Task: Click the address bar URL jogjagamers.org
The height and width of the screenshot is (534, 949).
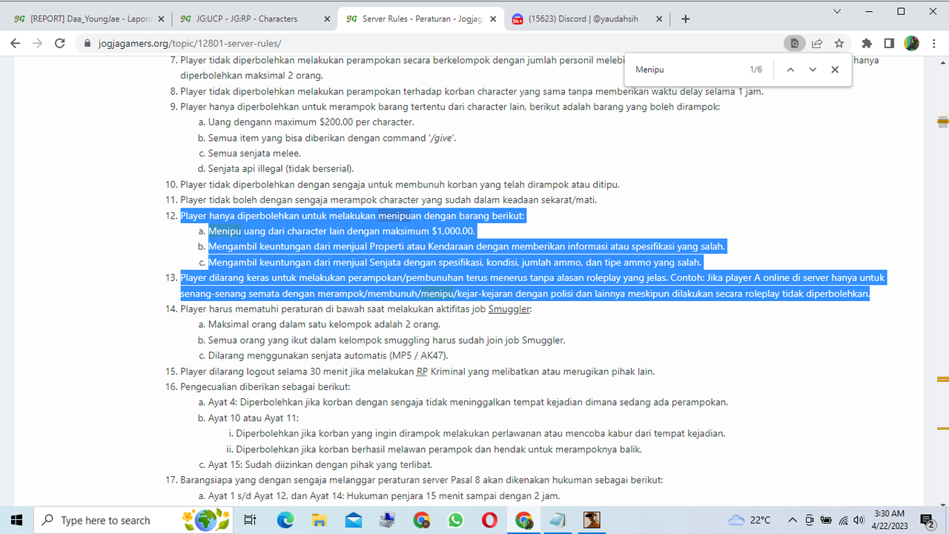Action: (x=190, y=44)
